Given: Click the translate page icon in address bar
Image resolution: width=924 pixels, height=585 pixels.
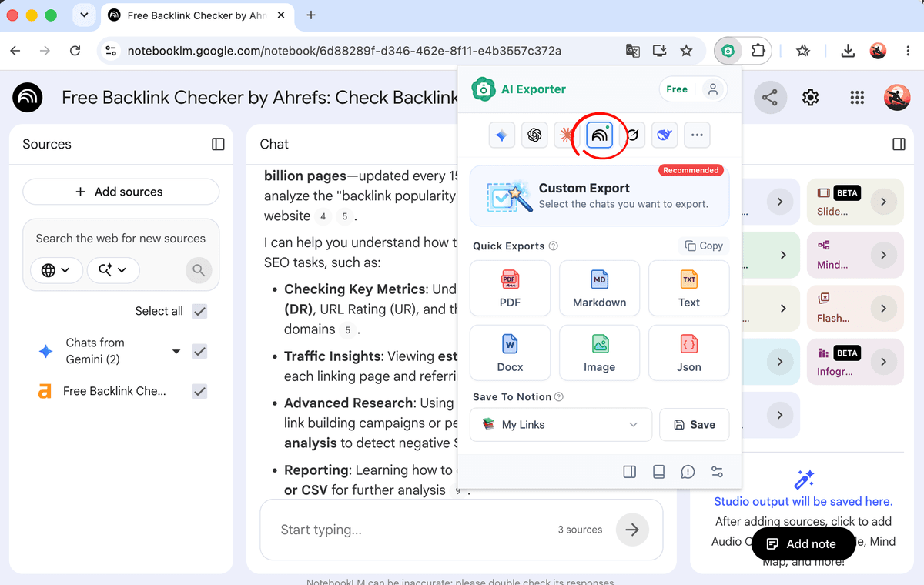Looking at the screenshot, I should pos(632,51).
